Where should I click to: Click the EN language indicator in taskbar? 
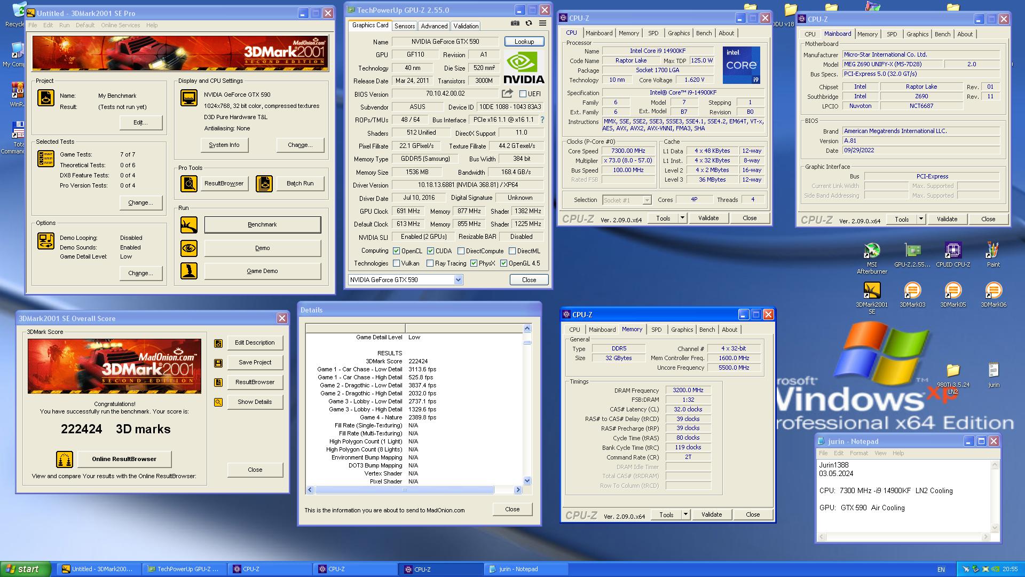click(941, 570)
